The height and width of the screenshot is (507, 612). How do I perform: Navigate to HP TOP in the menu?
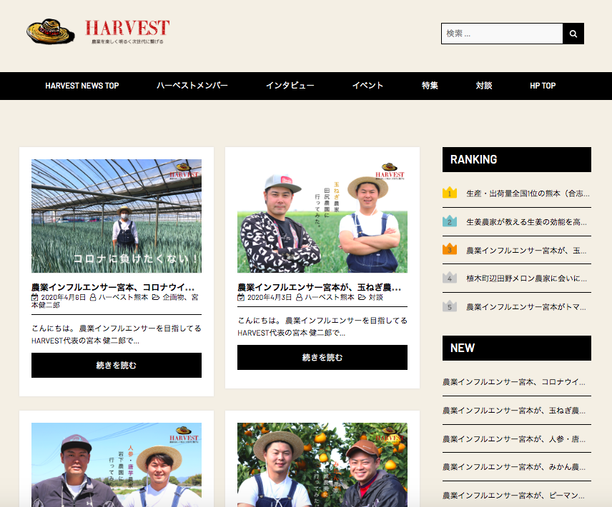pos(543,86)
